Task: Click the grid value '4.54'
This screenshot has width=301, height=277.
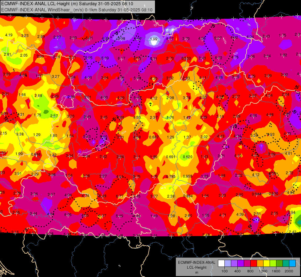Action: click(269, 95)
